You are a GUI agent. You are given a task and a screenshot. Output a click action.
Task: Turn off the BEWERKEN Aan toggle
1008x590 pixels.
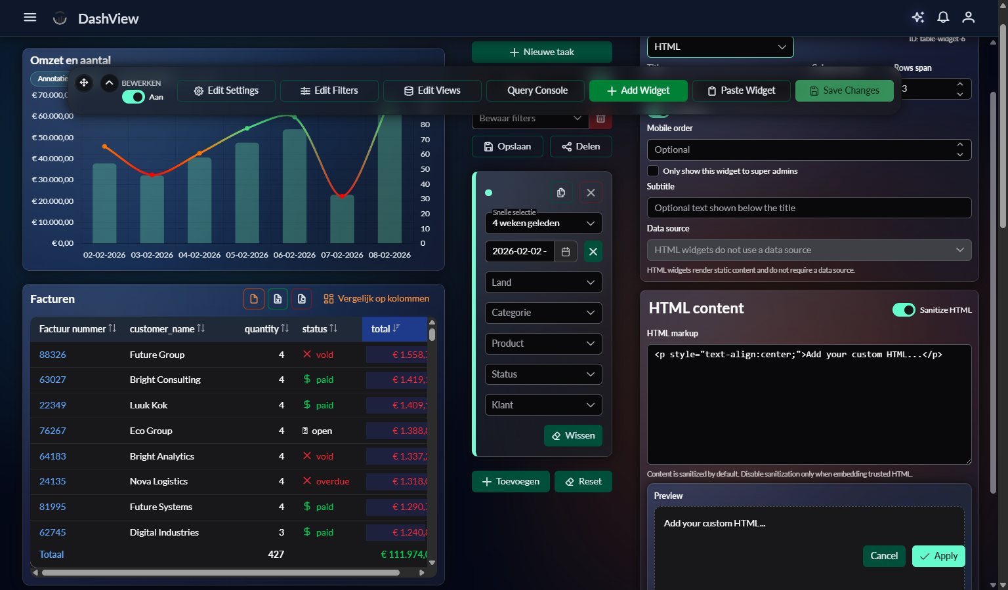[133, 96]
